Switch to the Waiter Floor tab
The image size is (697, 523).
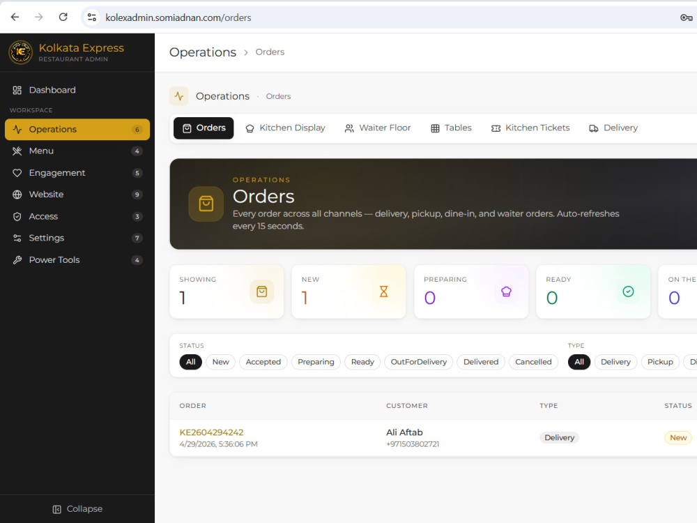coord(378,128)
